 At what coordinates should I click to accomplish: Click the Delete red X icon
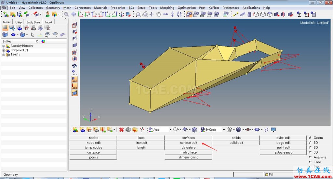[121, 130]
